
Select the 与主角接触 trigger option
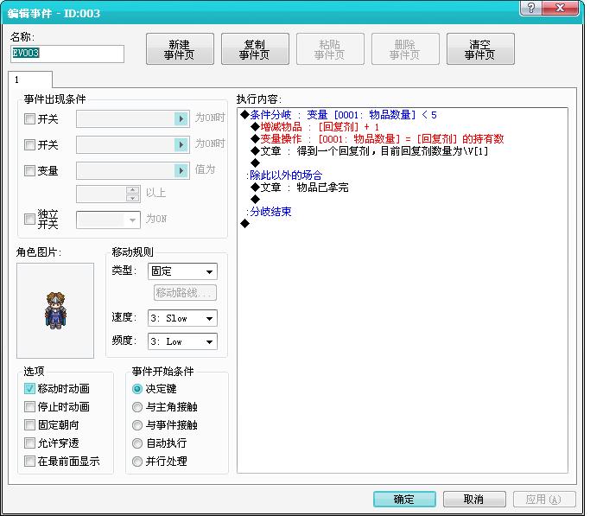point(137,407)
